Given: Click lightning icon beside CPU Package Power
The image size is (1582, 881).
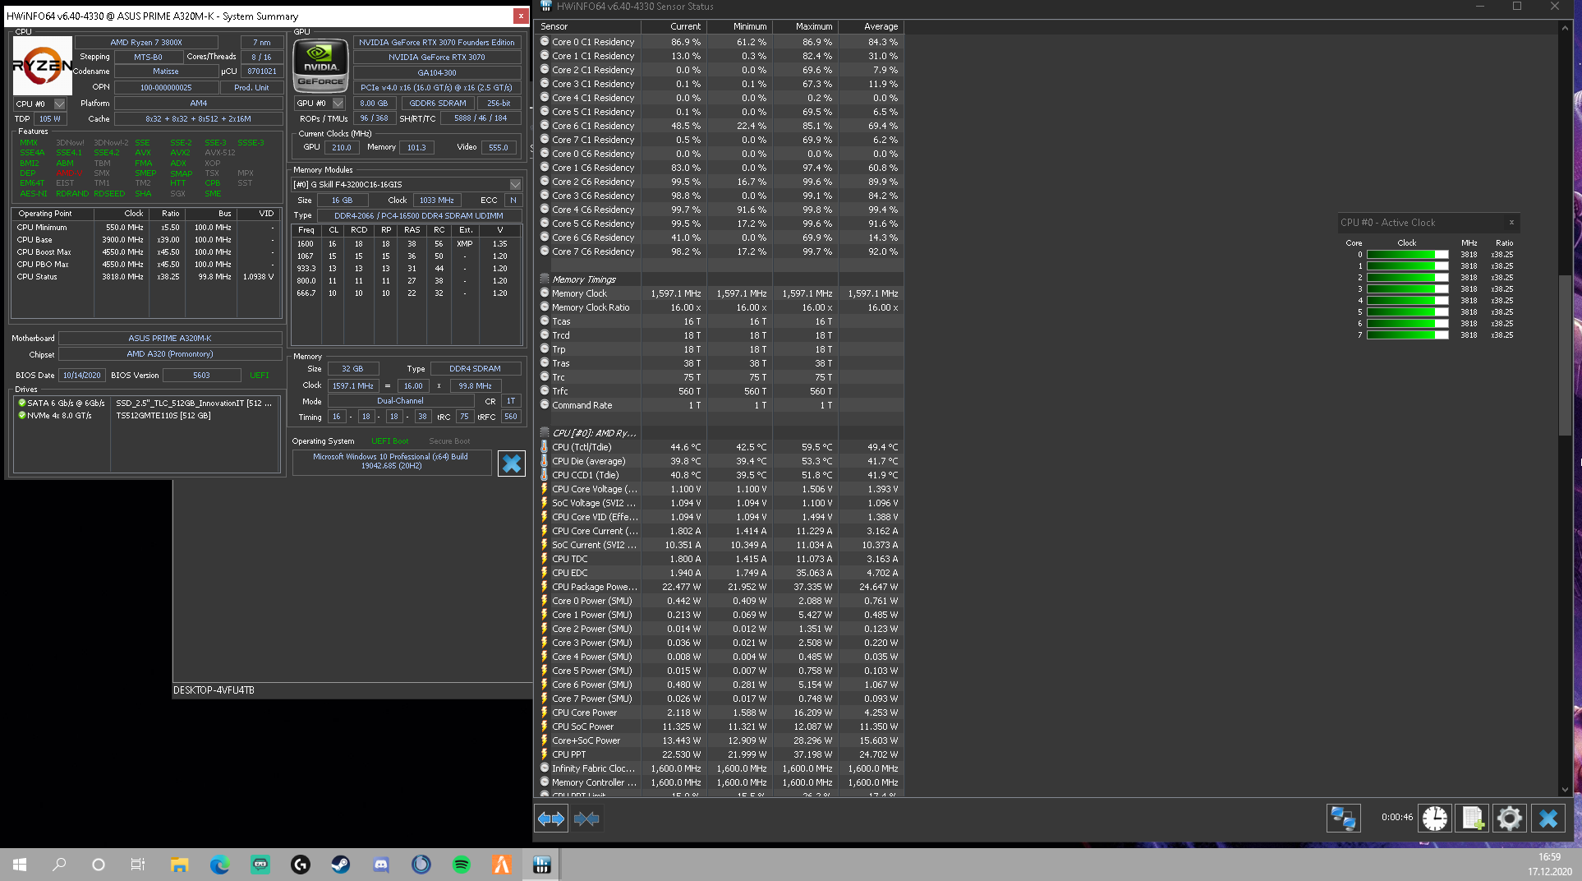Looking at the screenshot, I should tap(544, 587).
